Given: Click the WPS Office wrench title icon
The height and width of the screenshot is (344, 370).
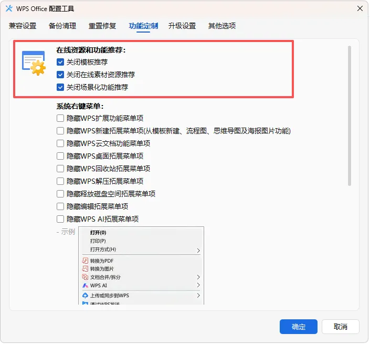Looking at the screenshot, I should [x=9, y=9].
